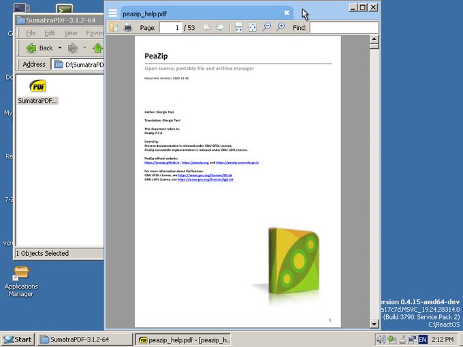
Task: Click the Zoom in magnifier icon
Action: (x=281, y=27)
